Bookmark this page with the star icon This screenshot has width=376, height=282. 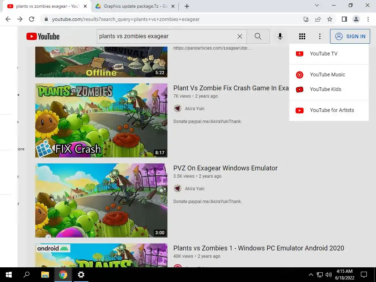pos(330,19)
